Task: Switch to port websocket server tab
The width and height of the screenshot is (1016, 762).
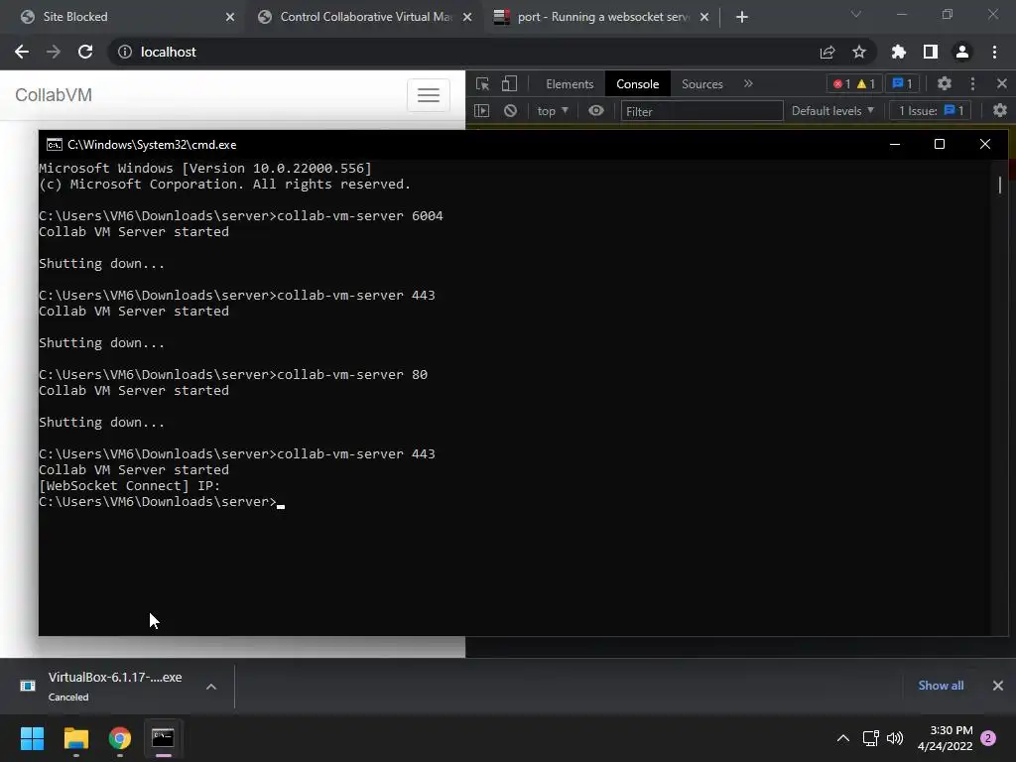Action: 603,17
